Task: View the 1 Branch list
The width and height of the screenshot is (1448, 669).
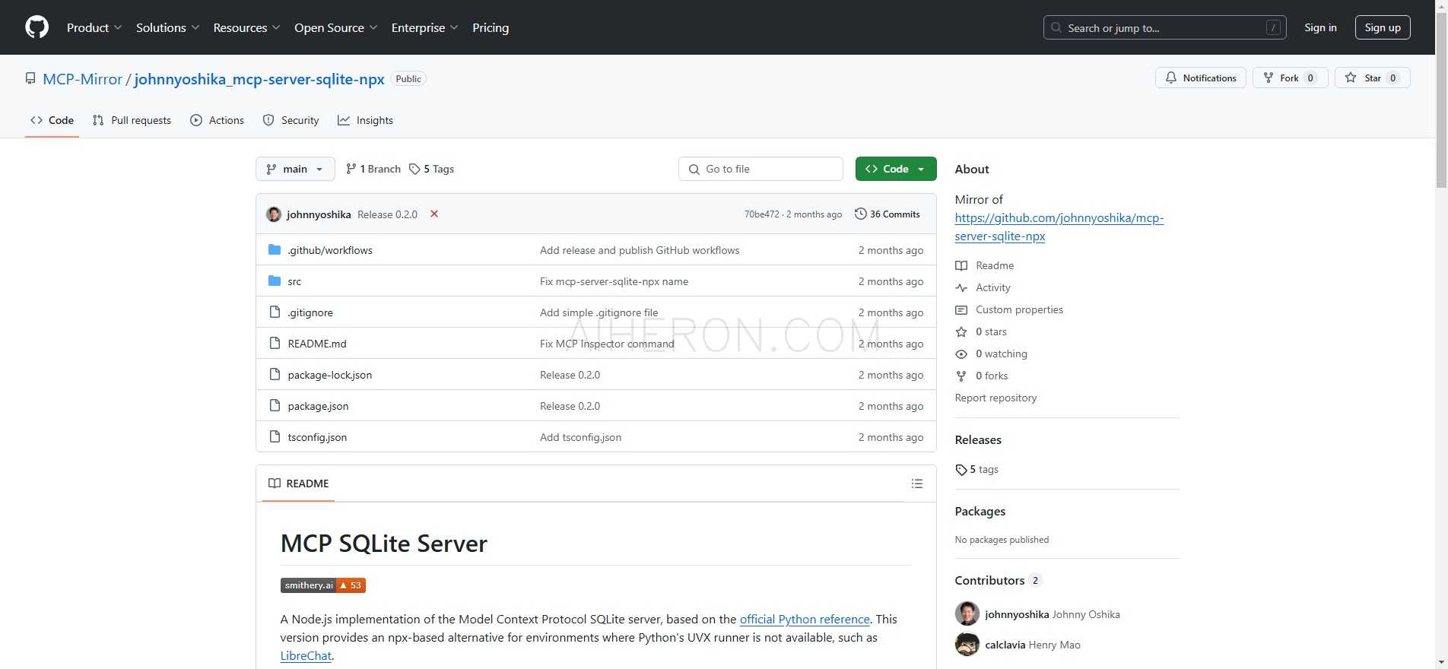Action: 373,169
